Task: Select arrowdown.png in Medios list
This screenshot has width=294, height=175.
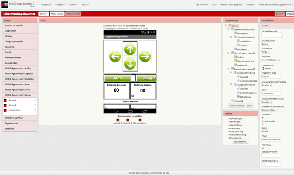Action: click(x=235, y=119)
